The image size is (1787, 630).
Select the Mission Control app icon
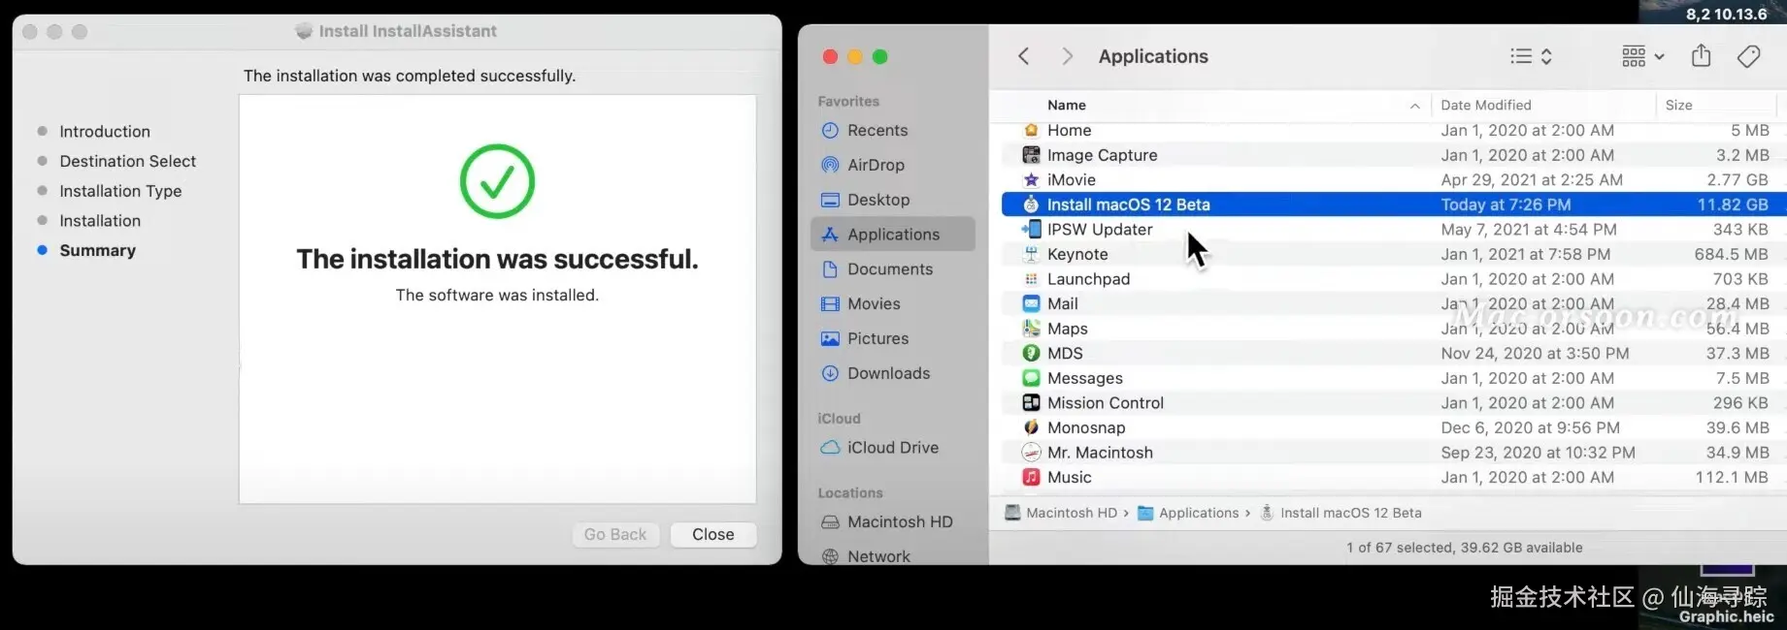pos(1031,402)
